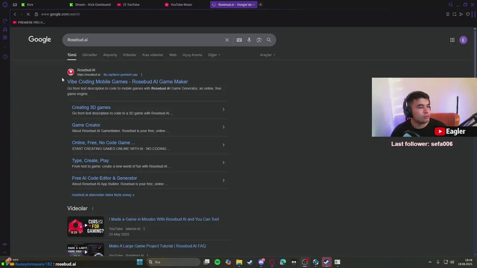
Task: Click the Windows taskbar Ara search box
Action: [x=173, y=262]
